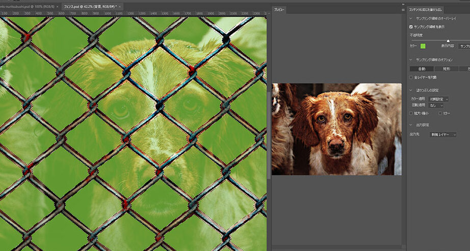Click the 回転適用 label text
This screenshot has height=251, width=470.
[418, 105]
